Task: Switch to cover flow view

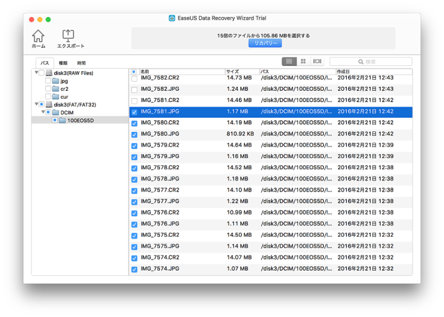Action: 317,61
